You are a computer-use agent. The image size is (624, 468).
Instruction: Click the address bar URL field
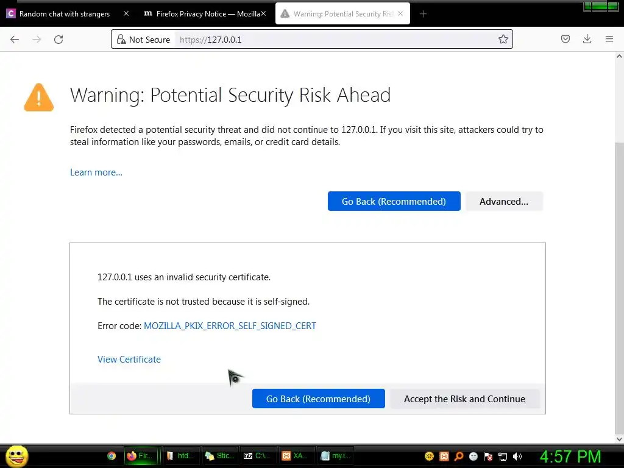[335, 40]
